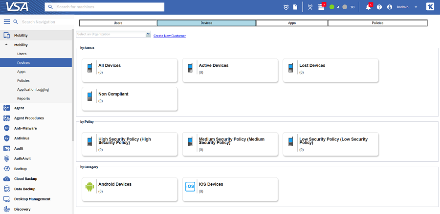
Task: Open the High Security Policy card
Action: click(130, 144)
